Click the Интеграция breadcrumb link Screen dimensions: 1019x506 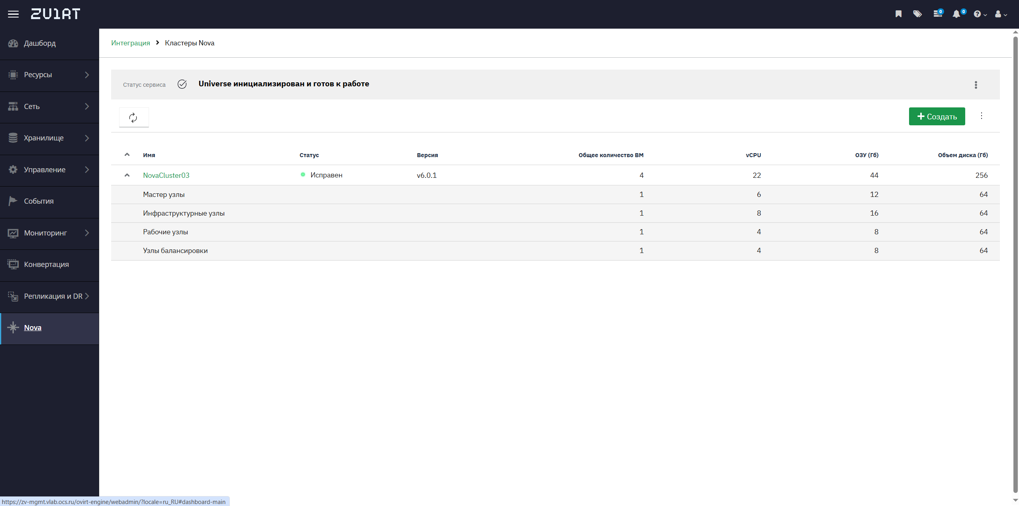coord(130,43)
